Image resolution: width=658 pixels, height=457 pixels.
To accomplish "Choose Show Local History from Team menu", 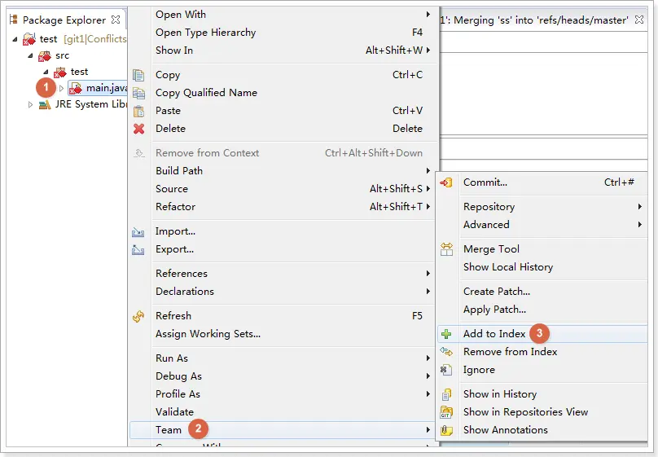I will point(508,267).
